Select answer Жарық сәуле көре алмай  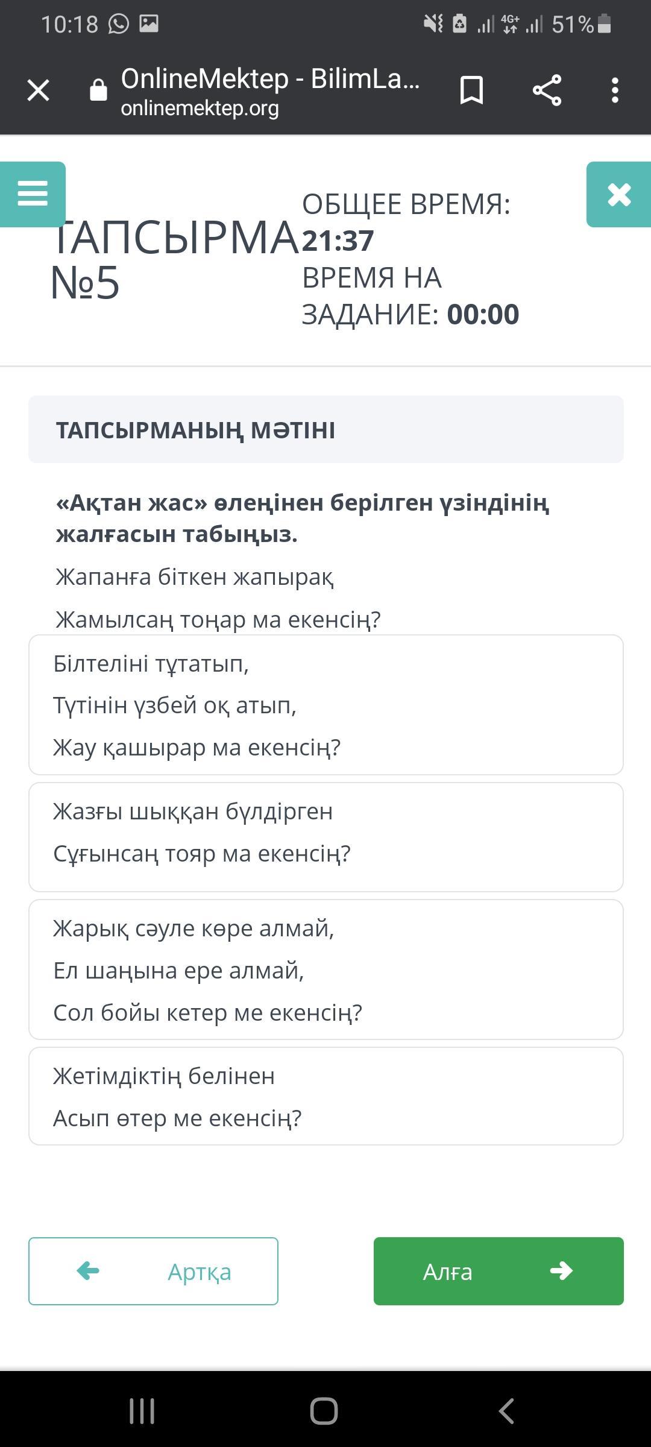pos(326,969)
